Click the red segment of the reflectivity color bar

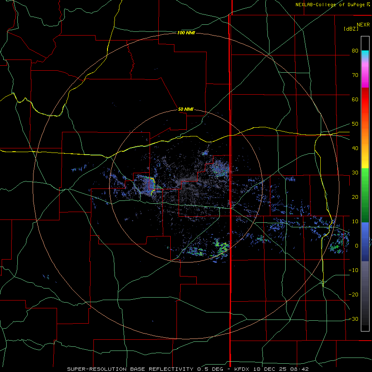coord(365,100)
